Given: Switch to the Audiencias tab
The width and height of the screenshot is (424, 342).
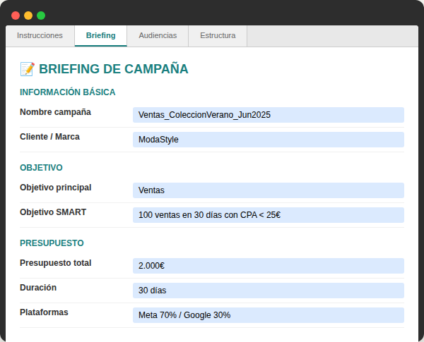Looking at the screenshot, I should tap(158, 35).
